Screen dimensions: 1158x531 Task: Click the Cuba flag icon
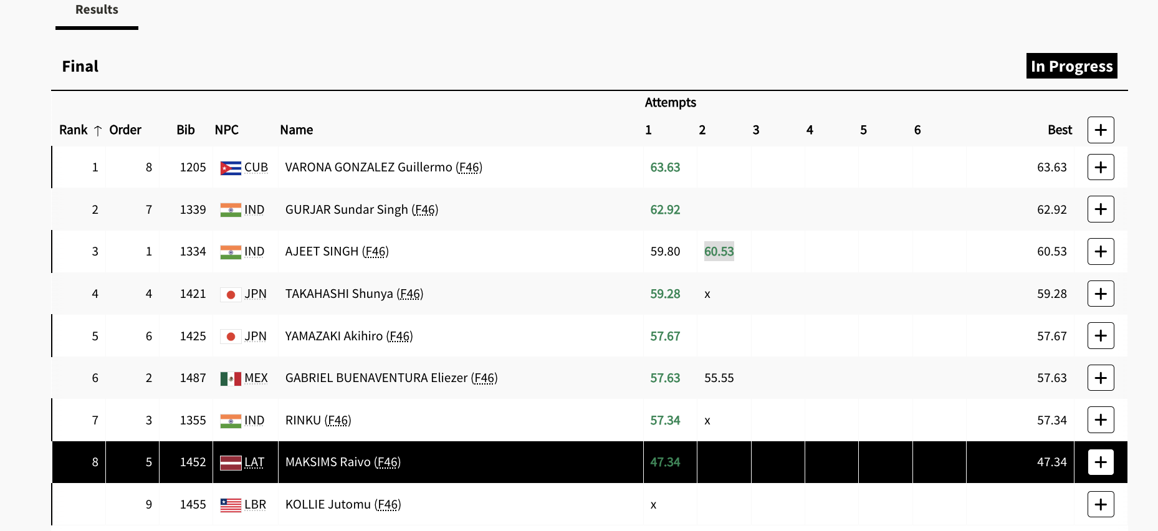click(231, 168)
